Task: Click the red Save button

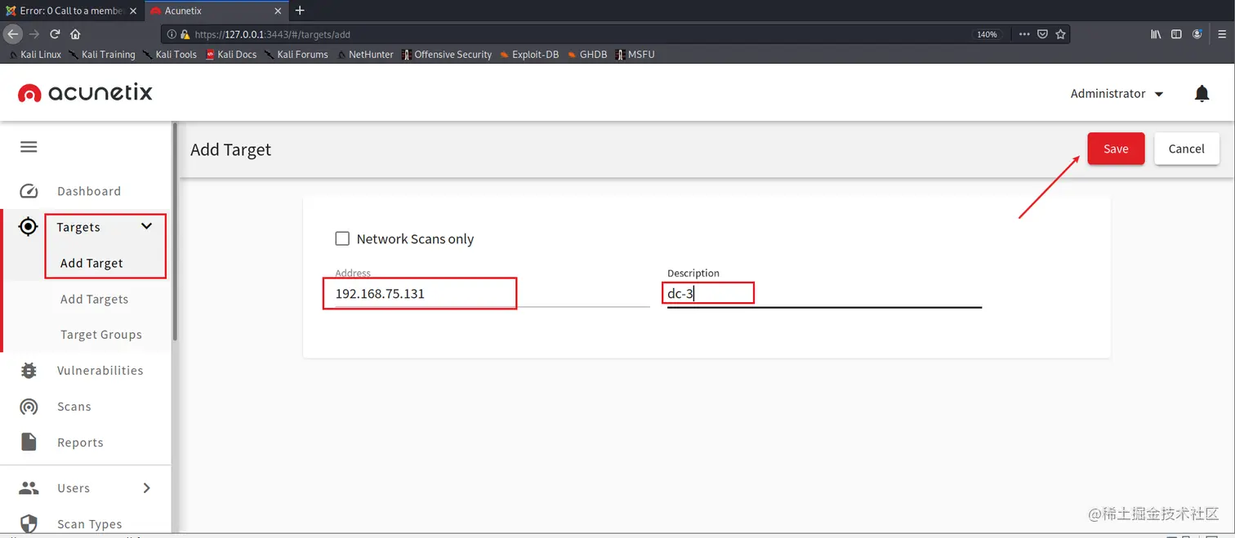Action: [1116, 149]
